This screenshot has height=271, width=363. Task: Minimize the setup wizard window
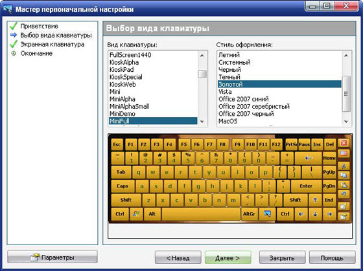312,6
